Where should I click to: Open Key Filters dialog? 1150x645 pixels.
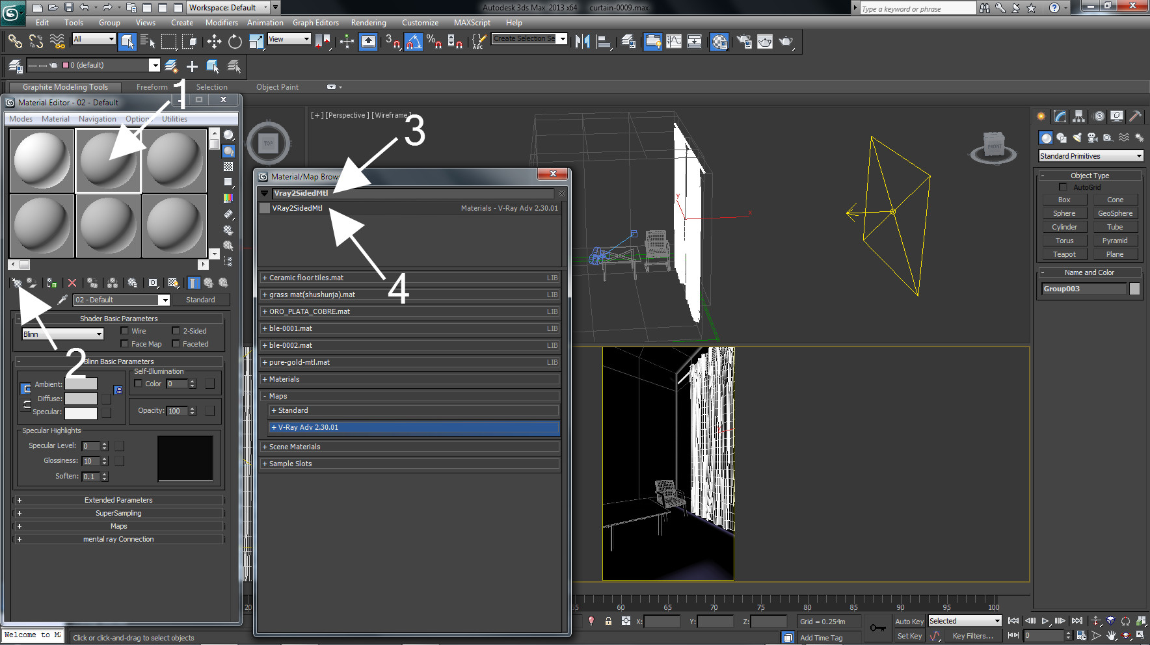pyautogui.click(x=972, y=636)
